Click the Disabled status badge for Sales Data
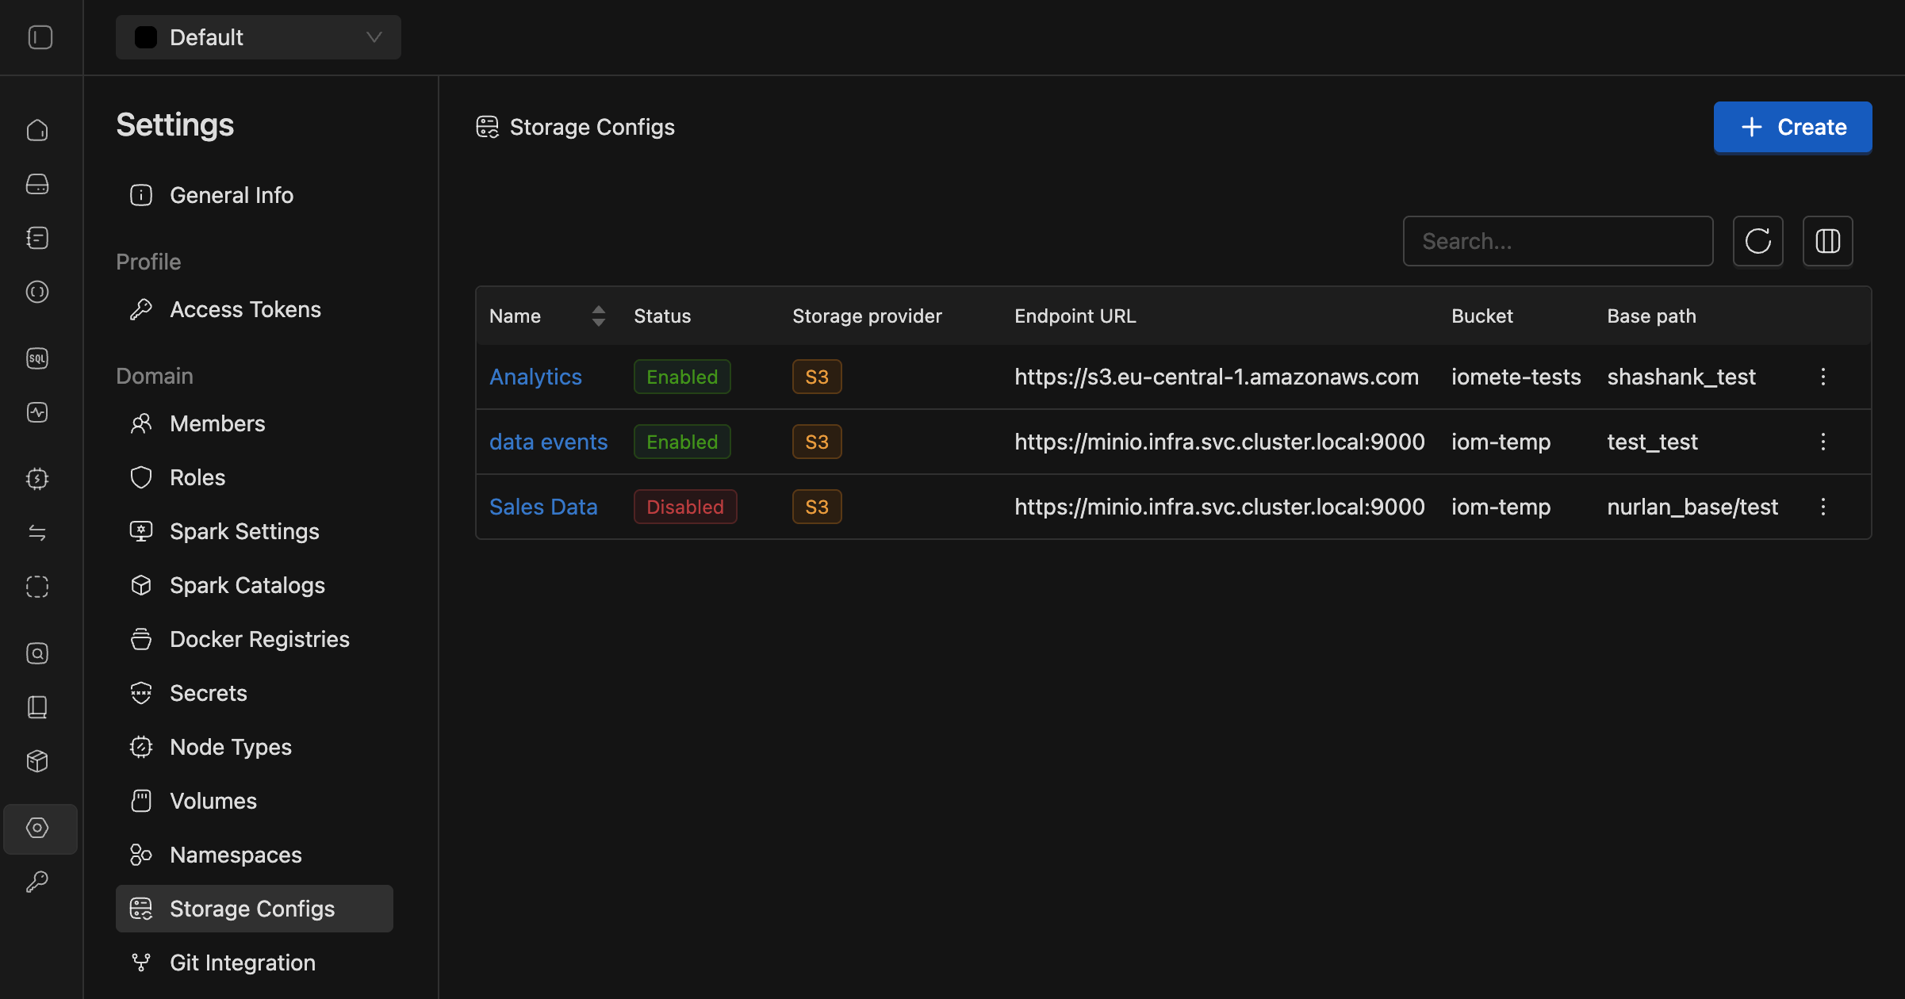Image resolution: width=1905 pixels, height=999 pixels. [685, 507]
